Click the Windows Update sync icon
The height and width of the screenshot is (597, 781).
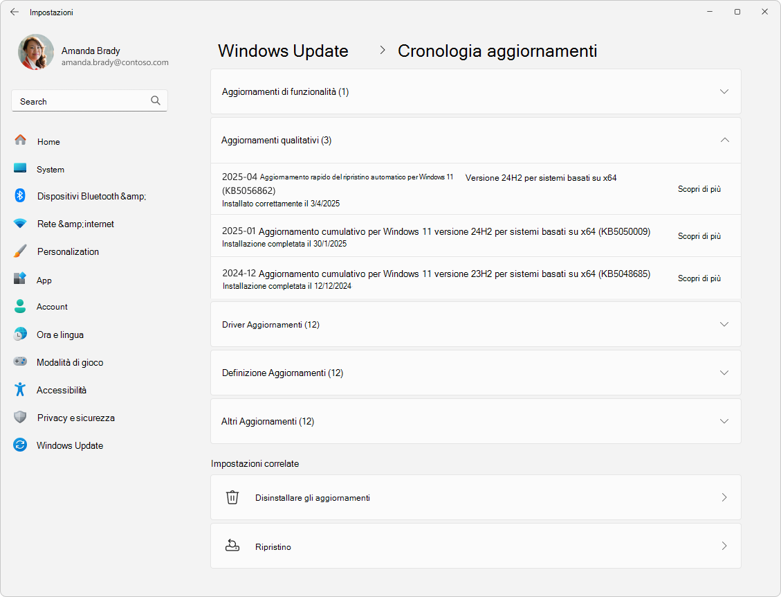point(20,445)
